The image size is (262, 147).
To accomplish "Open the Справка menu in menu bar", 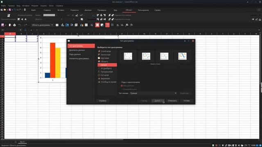I will [x=59, y=6].
